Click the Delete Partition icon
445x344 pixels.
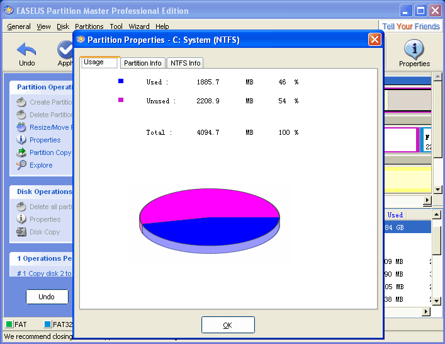[x=21, y=115]
